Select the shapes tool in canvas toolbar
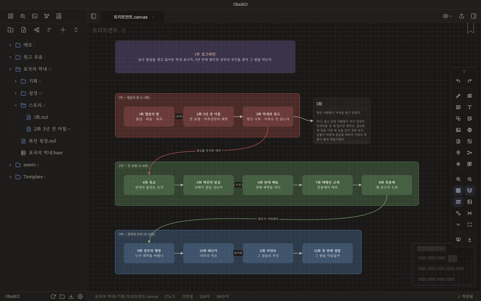This screenshot has width=481, height=301. pyautogui.click(x=458, y=119)
